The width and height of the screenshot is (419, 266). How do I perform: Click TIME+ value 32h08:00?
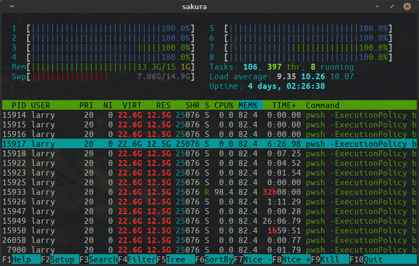click(282, 192)
